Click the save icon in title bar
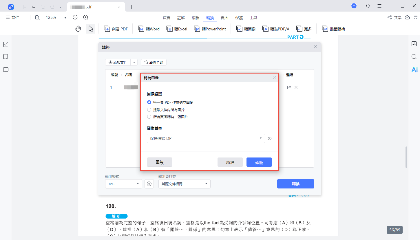Image resolution: width=420 pixels, height=240 pixels. tap(25, 7)
